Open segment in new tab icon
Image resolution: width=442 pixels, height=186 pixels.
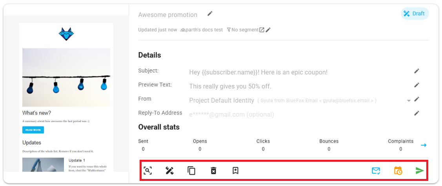click(262, 30)
